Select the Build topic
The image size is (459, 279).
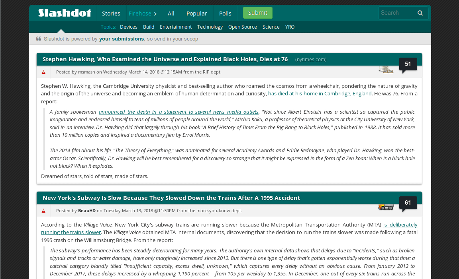pyautogui.click(x=148, y=27)
